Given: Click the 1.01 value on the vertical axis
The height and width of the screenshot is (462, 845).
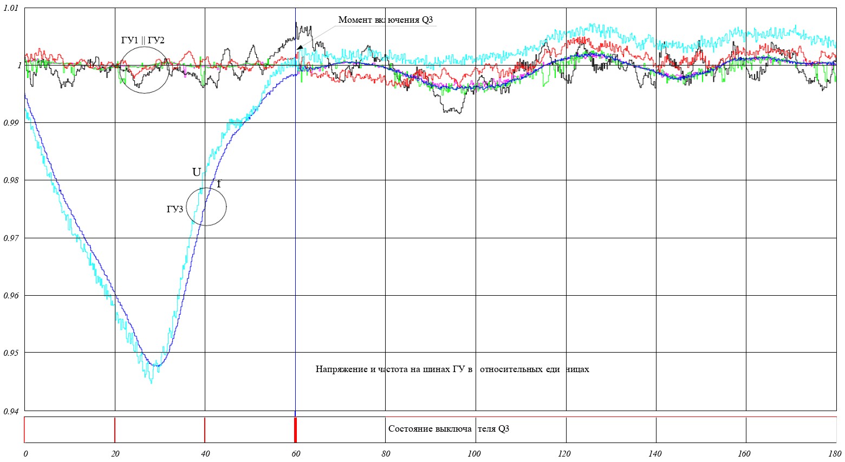Looking at the screenshot, I should [x=11, y=8].
